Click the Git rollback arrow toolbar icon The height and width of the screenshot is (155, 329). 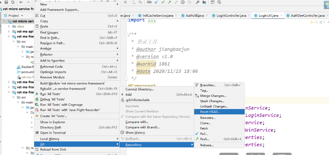[x=189, y=2]
